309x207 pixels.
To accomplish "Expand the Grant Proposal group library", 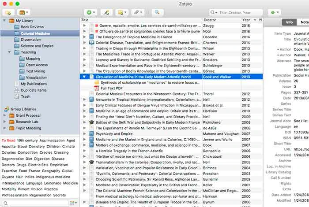I will (4, 115).
